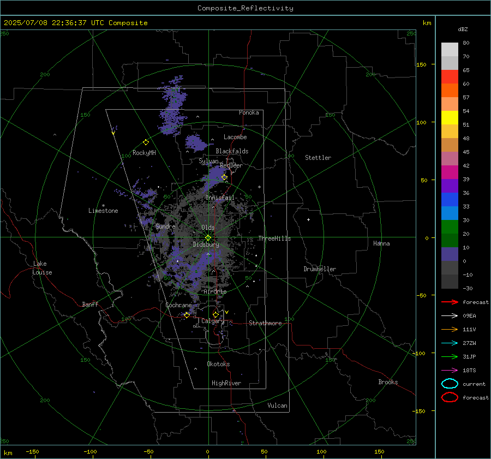Viewport: 491px width, 459px height.
Task: Select the magenta 39 dBZ color swatch
Action: pyautogui.click(x=450, y=172)
